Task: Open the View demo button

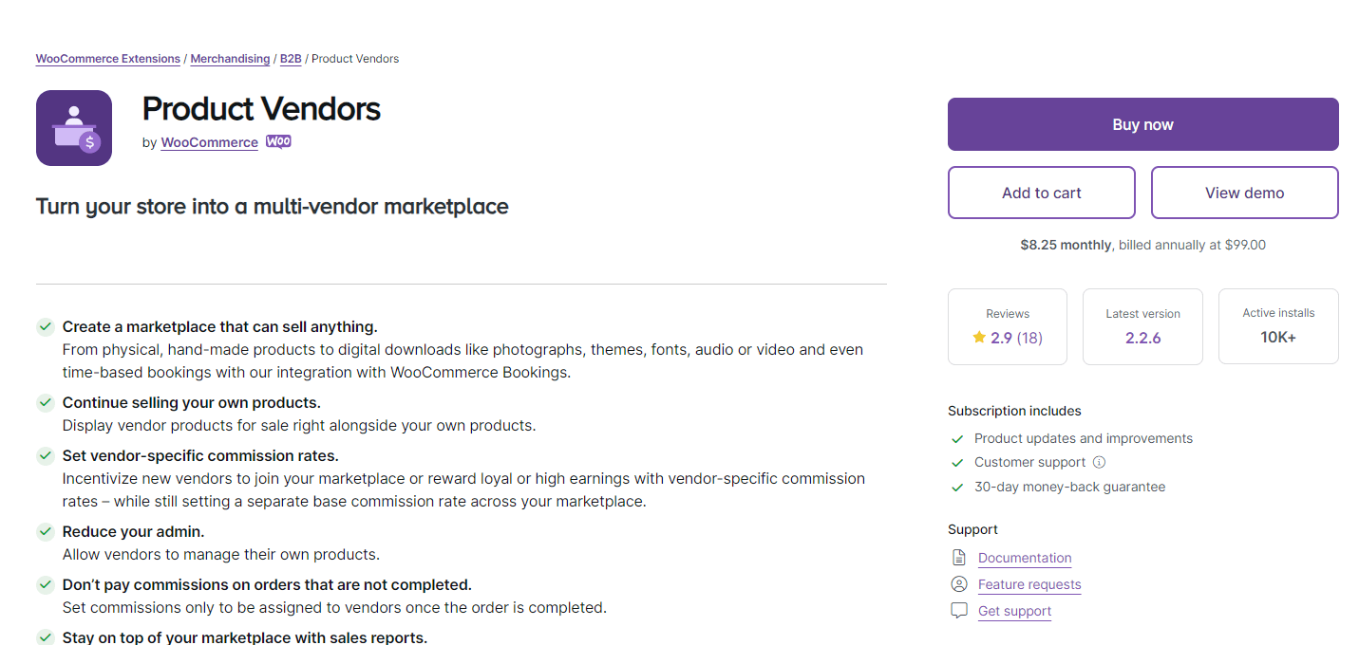Action: tap(1245, 193)
